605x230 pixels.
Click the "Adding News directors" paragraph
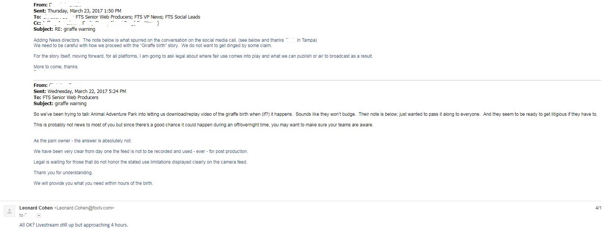click(175, 40)
